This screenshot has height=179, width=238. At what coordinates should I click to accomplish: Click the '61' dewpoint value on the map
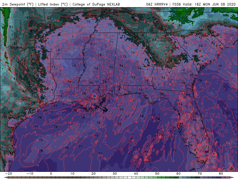pyautogui.click(x=11, y=27)
